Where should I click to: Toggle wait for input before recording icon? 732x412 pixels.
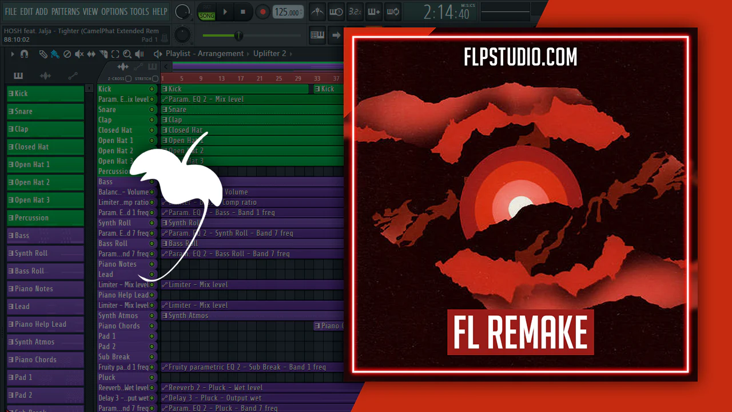pos(336,11)
